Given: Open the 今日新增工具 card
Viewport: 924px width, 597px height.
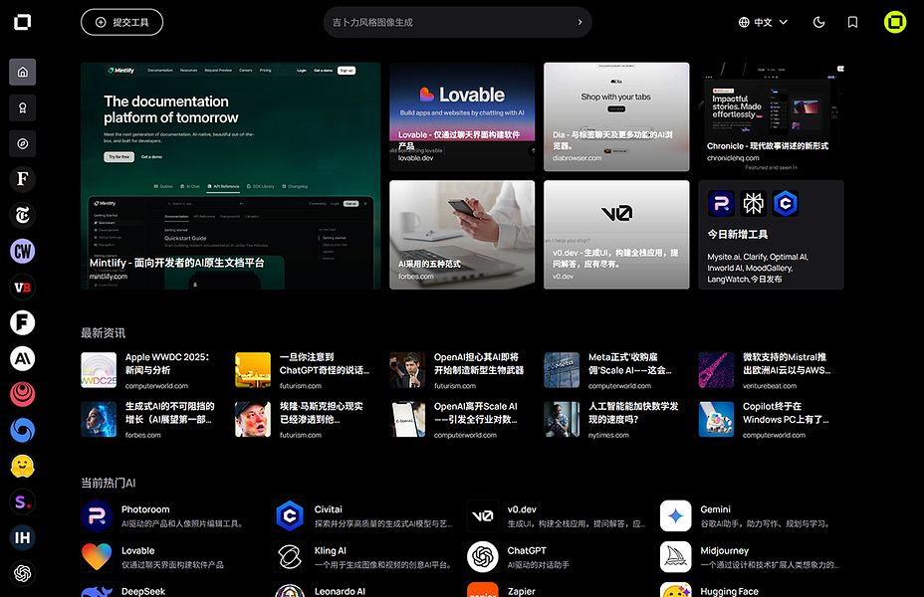Looking at the screenshot, I should 771,235.
